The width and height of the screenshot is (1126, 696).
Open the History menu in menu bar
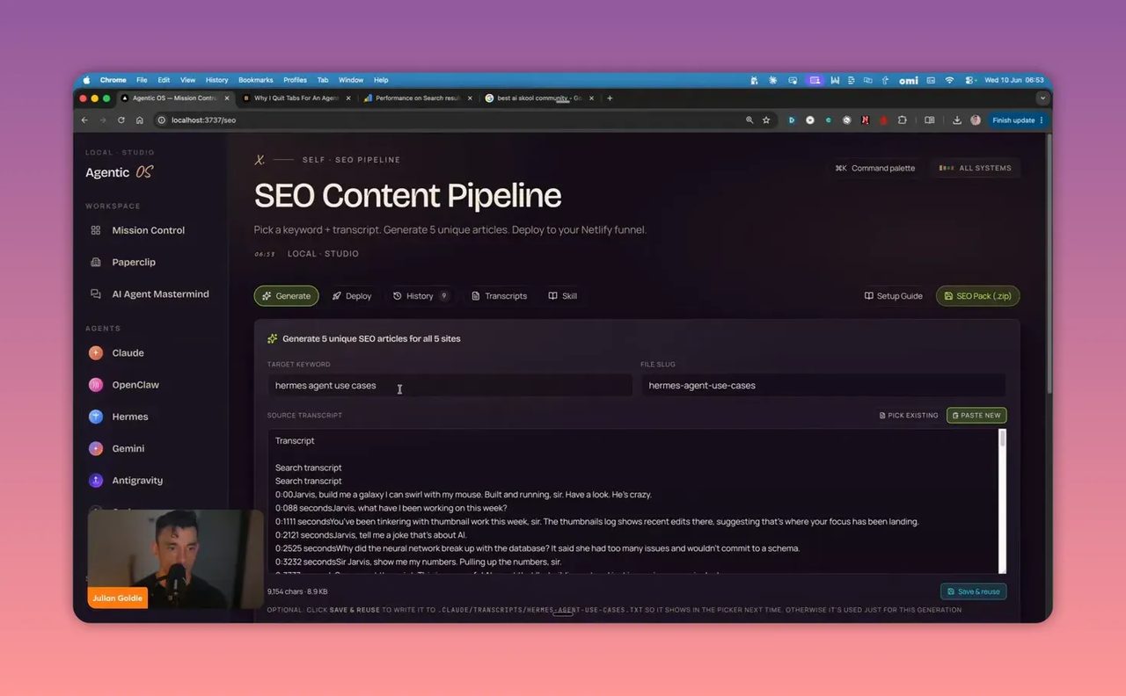[x=216, y=80]
